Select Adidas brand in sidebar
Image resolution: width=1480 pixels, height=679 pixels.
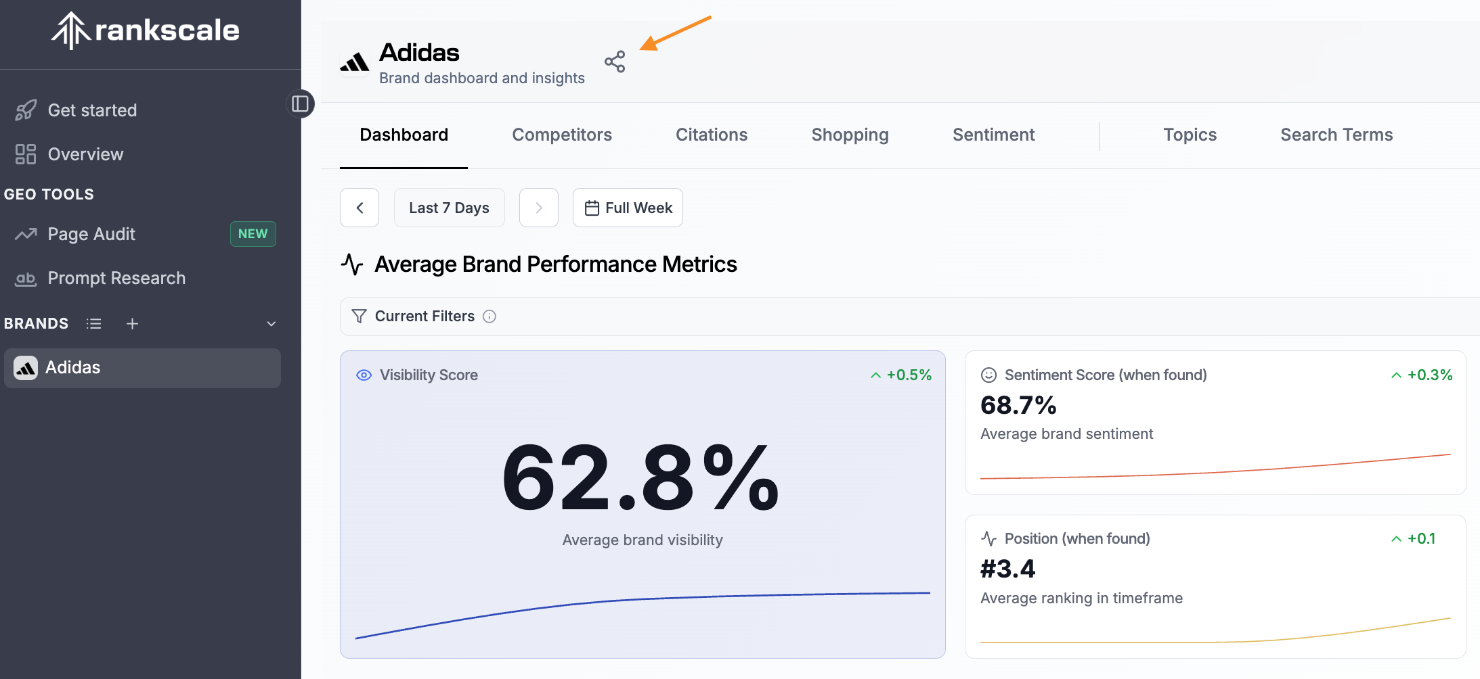tap(142, 368)
